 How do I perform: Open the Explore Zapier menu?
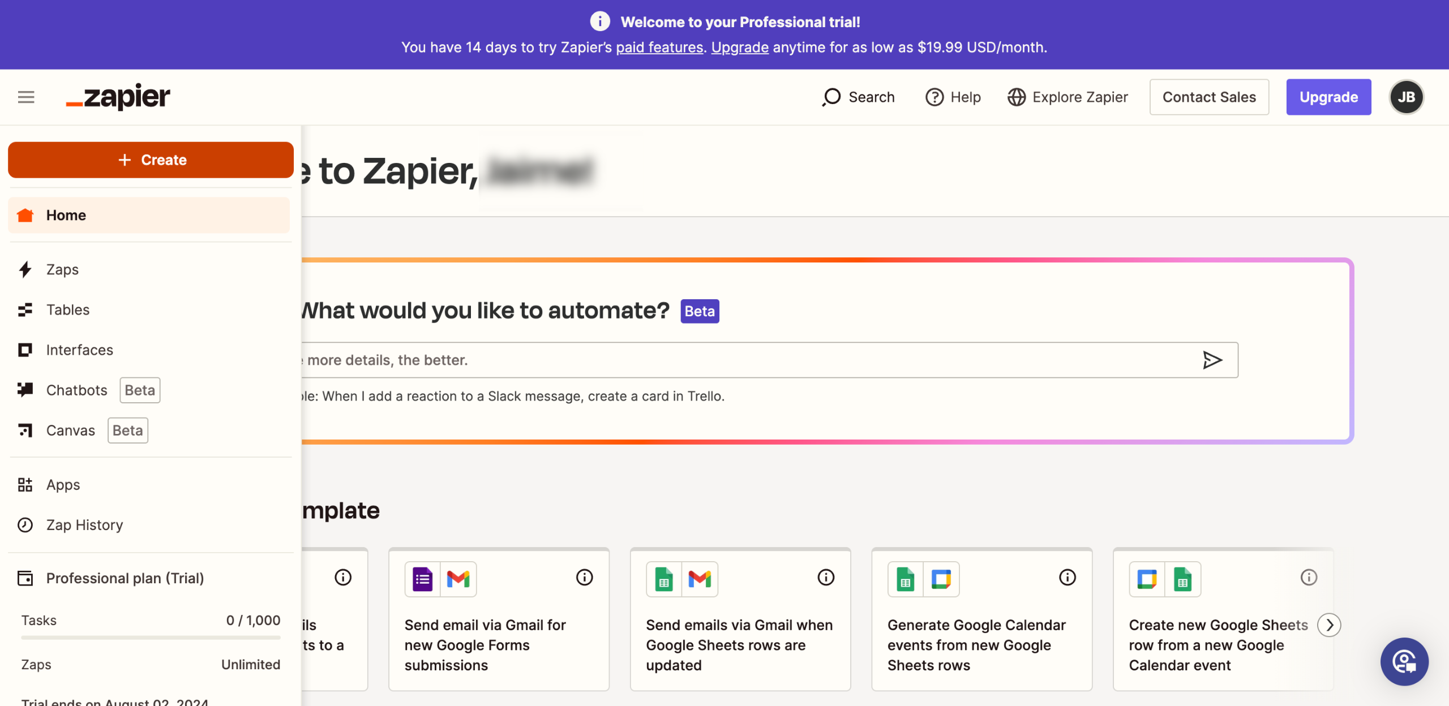pyautogui.click(x=1068, y=97)
